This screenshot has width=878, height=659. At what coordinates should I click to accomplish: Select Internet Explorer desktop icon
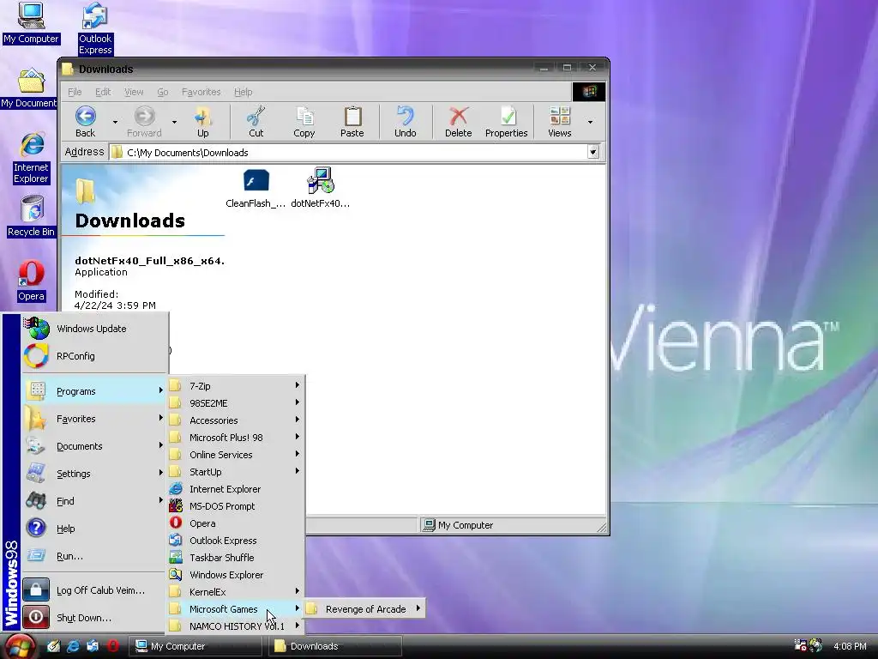point(32,159)
